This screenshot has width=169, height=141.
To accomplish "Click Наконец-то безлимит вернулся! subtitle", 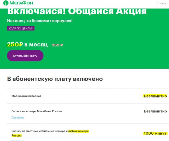I will tap(40, 21).
